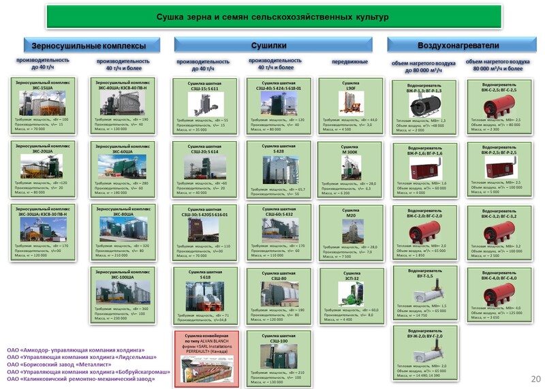Select the СЗШ-60; S 432 dryer image
The height and width of the screenshot is (389, 545).
click(x=280, y=230)
